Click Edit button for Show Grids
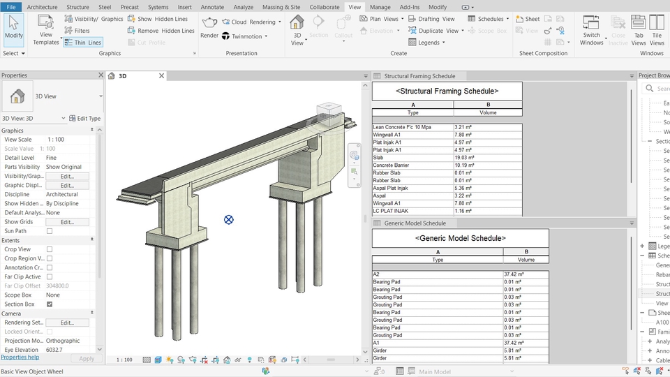The width and height of the screenshot is (670, 377). click(x=67, y=222)
